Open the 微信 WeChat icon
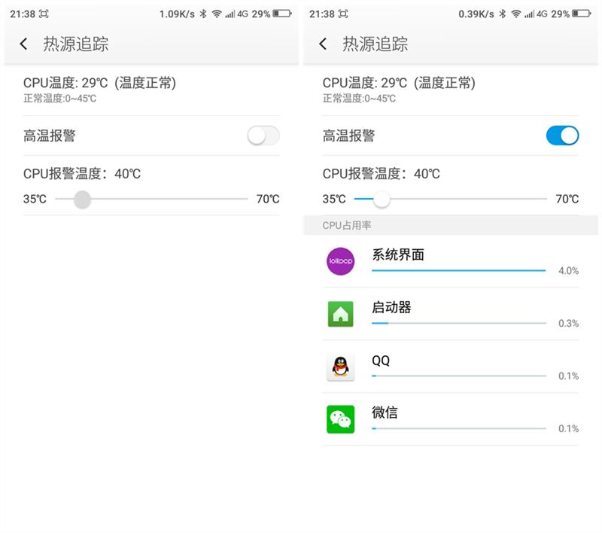This screenshot has height=533, width=602. [x=340, y=420]
